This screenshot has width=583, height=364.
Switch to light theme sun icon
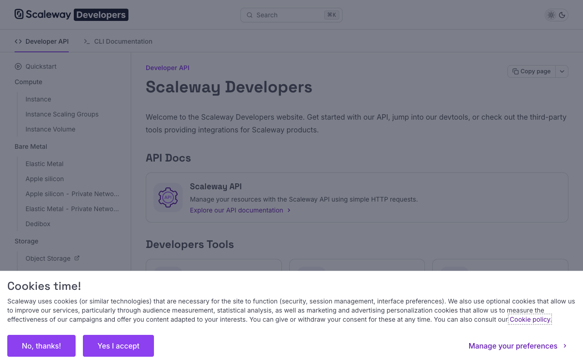pos(551,15)
